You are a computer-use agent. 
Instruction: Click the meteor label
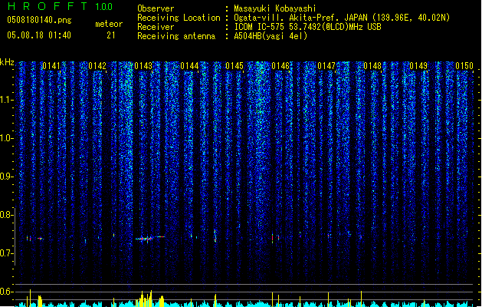pyautogui.click(x=109, y=24)
